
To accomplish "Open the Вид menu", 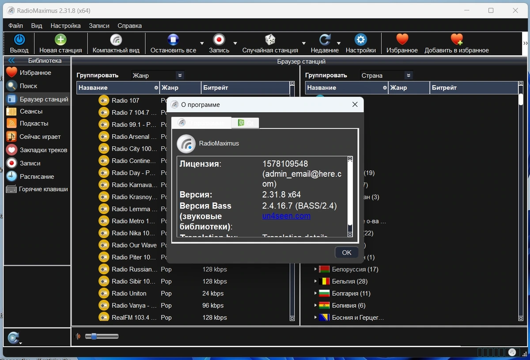I will [37, 26].
